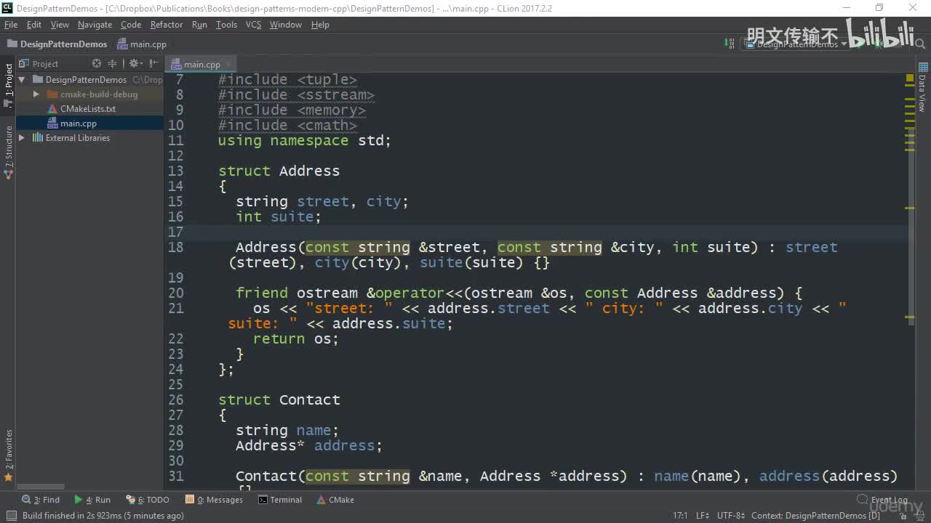Open the 0: Messages tool window
931x523 pixels.
[214, 500]
